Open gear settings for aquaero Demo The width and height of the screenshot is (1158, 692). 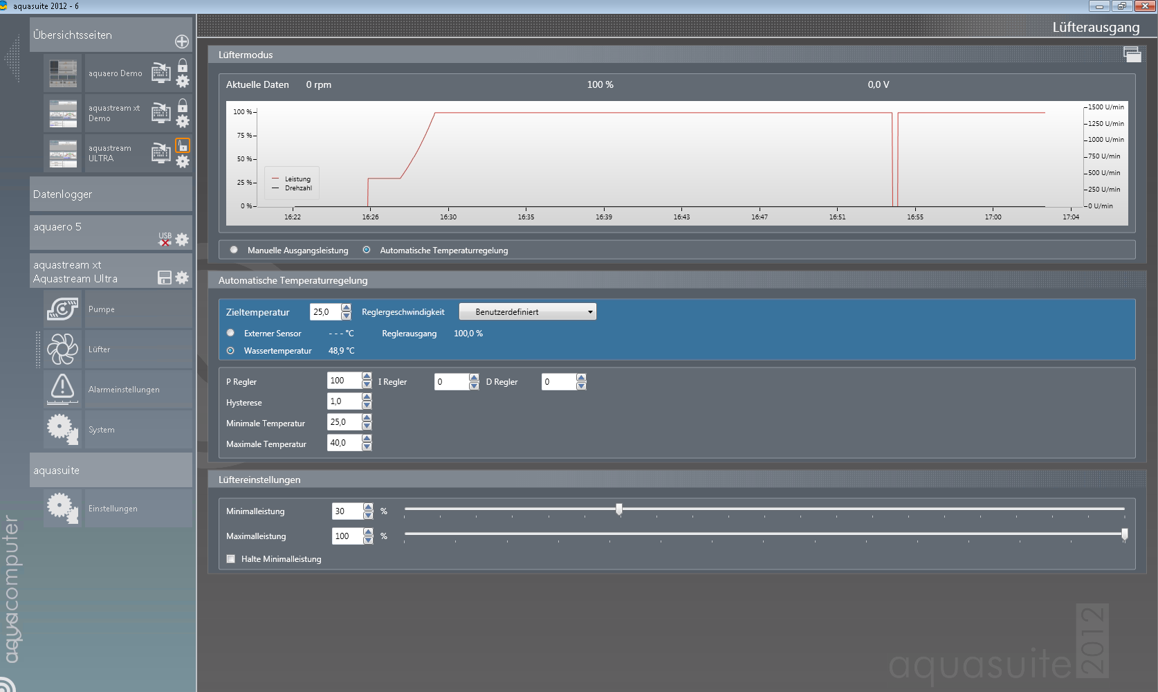[183, 81]
